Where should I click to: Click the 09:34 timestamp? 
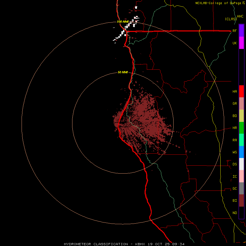[x=178, y=244]
